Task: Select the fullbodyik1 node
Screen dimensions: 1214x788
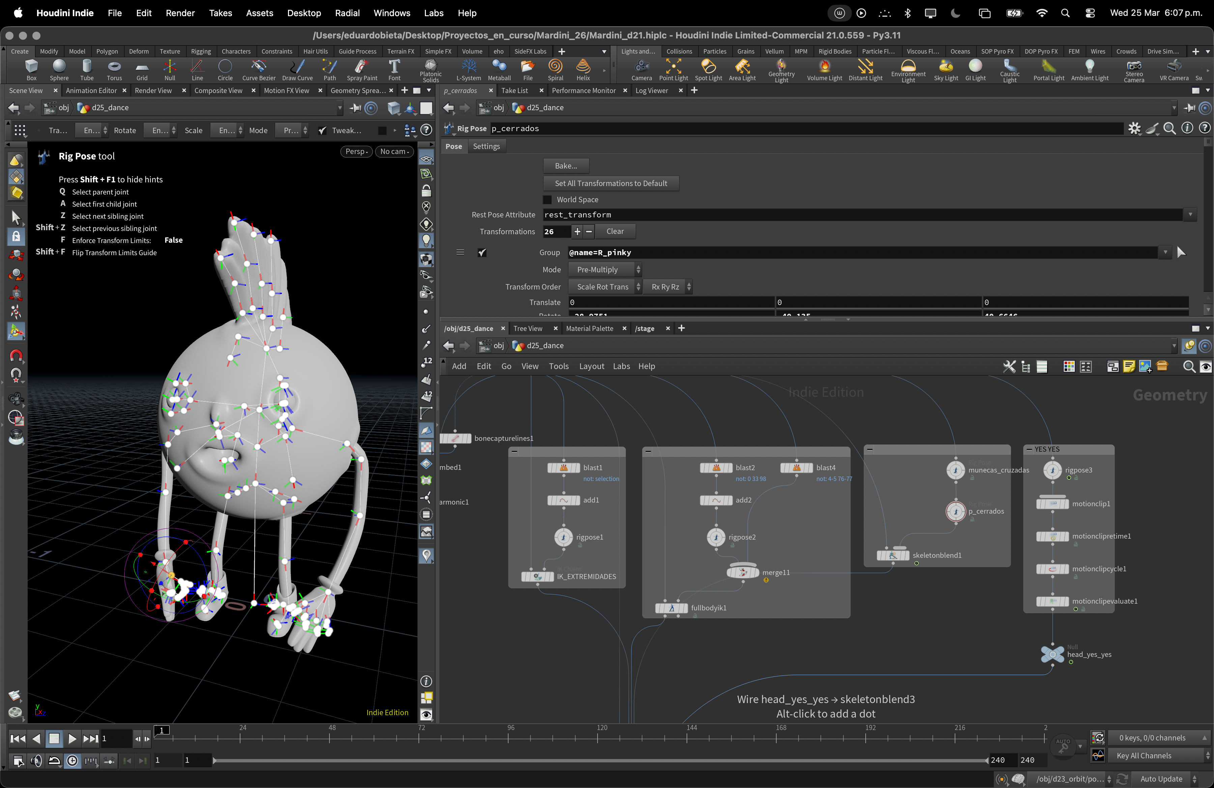Action: pos(671,608)
